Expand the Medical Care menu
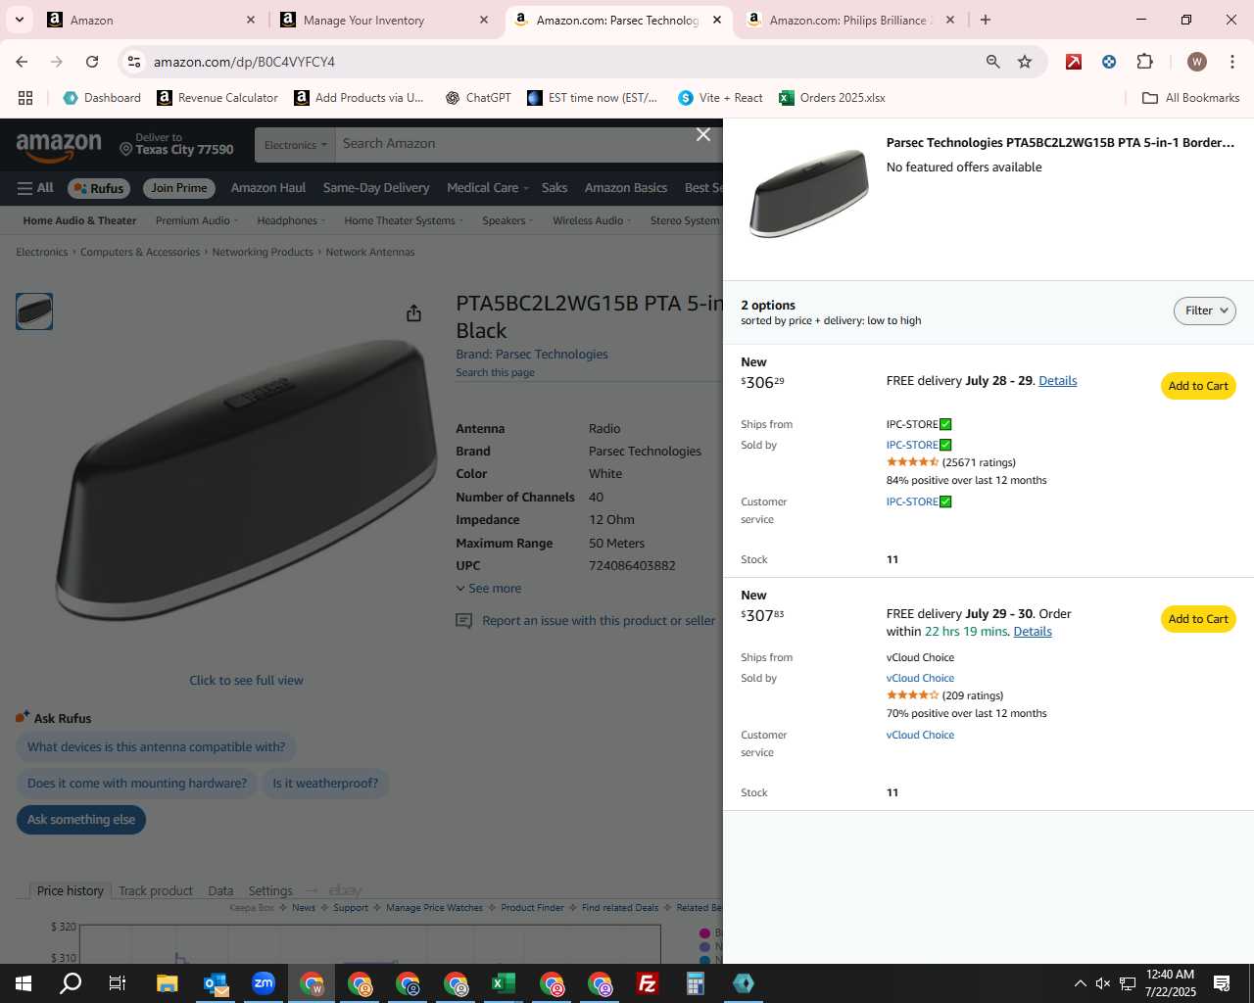Image resolution: width=1254 pixels, height=1003 pixels. [x=487, y=188]
